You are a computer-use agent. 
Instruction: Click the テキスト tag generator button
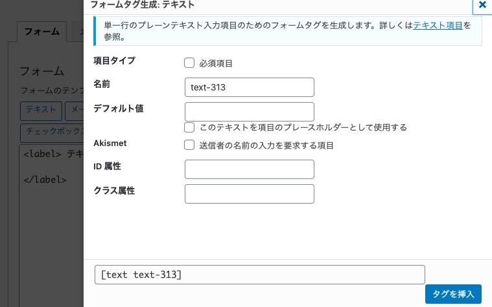(40, 111)
